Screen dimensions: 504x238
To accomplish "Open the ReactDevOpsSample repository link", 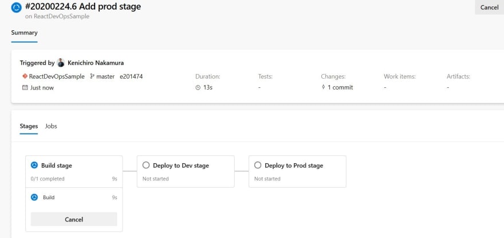I will pos(57,76).
